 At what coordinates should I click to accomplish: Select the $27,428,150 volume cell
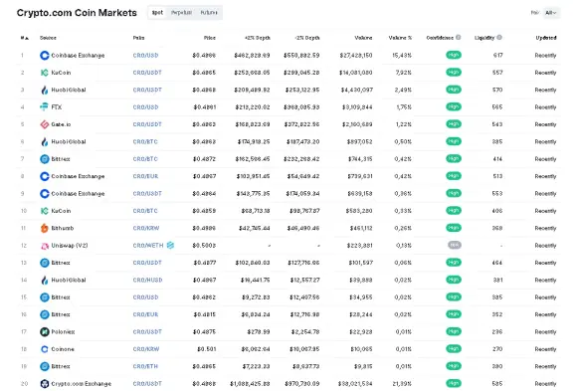pos(356,56)
